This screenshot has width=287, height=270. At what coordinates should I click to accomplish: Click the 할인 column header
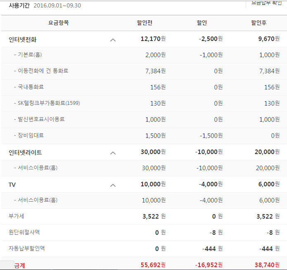coord(202,22)
